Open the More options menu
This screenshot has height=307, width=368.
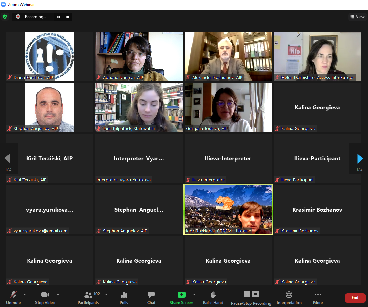(318, 295)
